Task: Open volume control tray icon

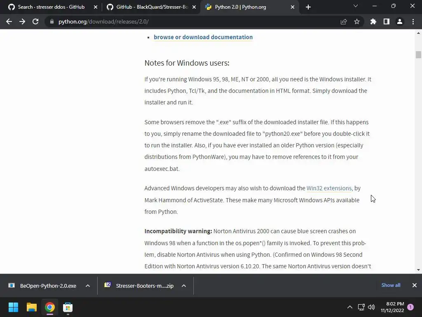Action: [371, 307]
